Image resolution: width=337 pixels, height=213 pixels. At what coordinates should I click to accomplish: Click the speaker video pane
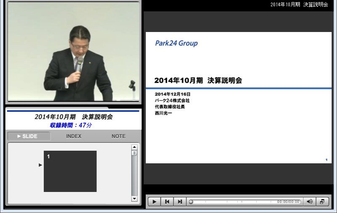pos(73,51)
